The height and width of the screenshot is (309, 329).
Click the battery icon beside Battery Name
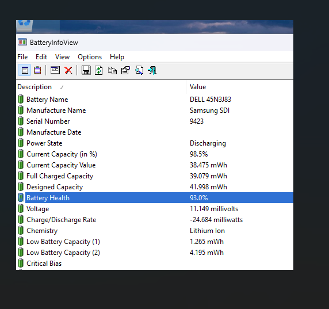21,99
